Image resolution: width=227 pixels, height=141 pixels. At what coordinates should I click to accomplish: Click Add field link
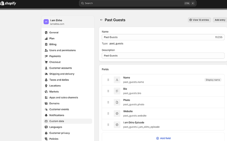(163, 138)
